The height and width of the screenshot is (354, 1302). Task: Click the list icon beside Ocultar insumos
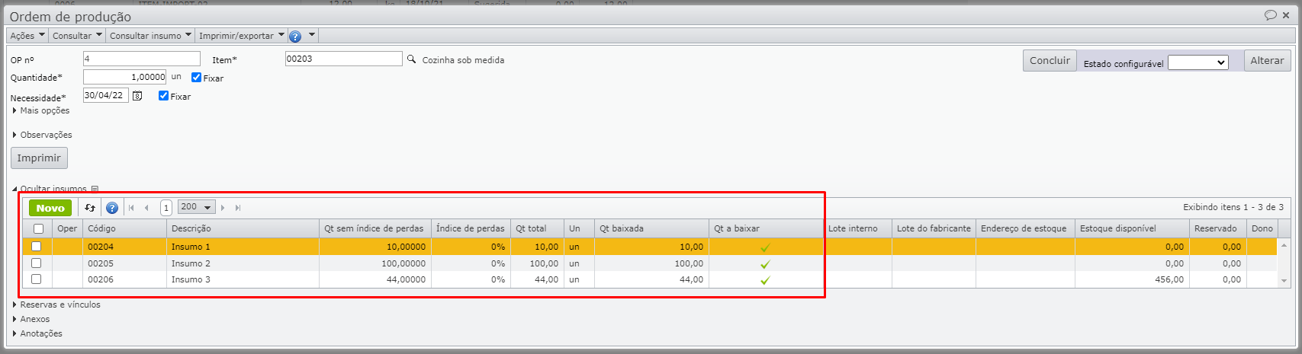click(x=95, y=189)
